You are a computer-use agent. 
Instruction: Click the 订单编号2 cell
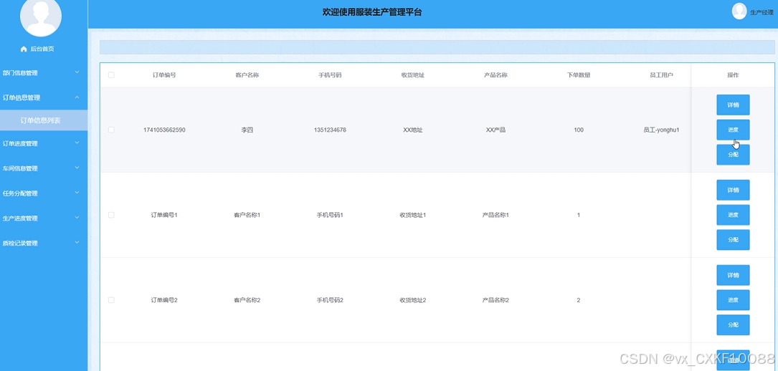[164, 300]
